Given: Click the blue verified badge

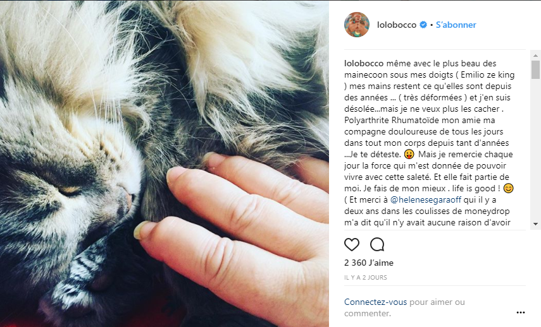Looking at the screenshot, I should coord(423,25).
